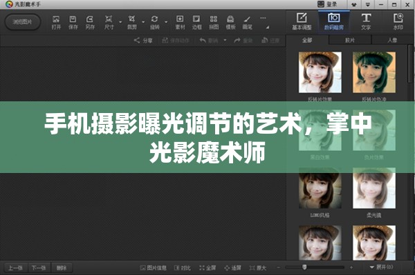Select the 全部 all effects tab
The width and height of the screenshot is (415, 275).
(x=307, y=40)
